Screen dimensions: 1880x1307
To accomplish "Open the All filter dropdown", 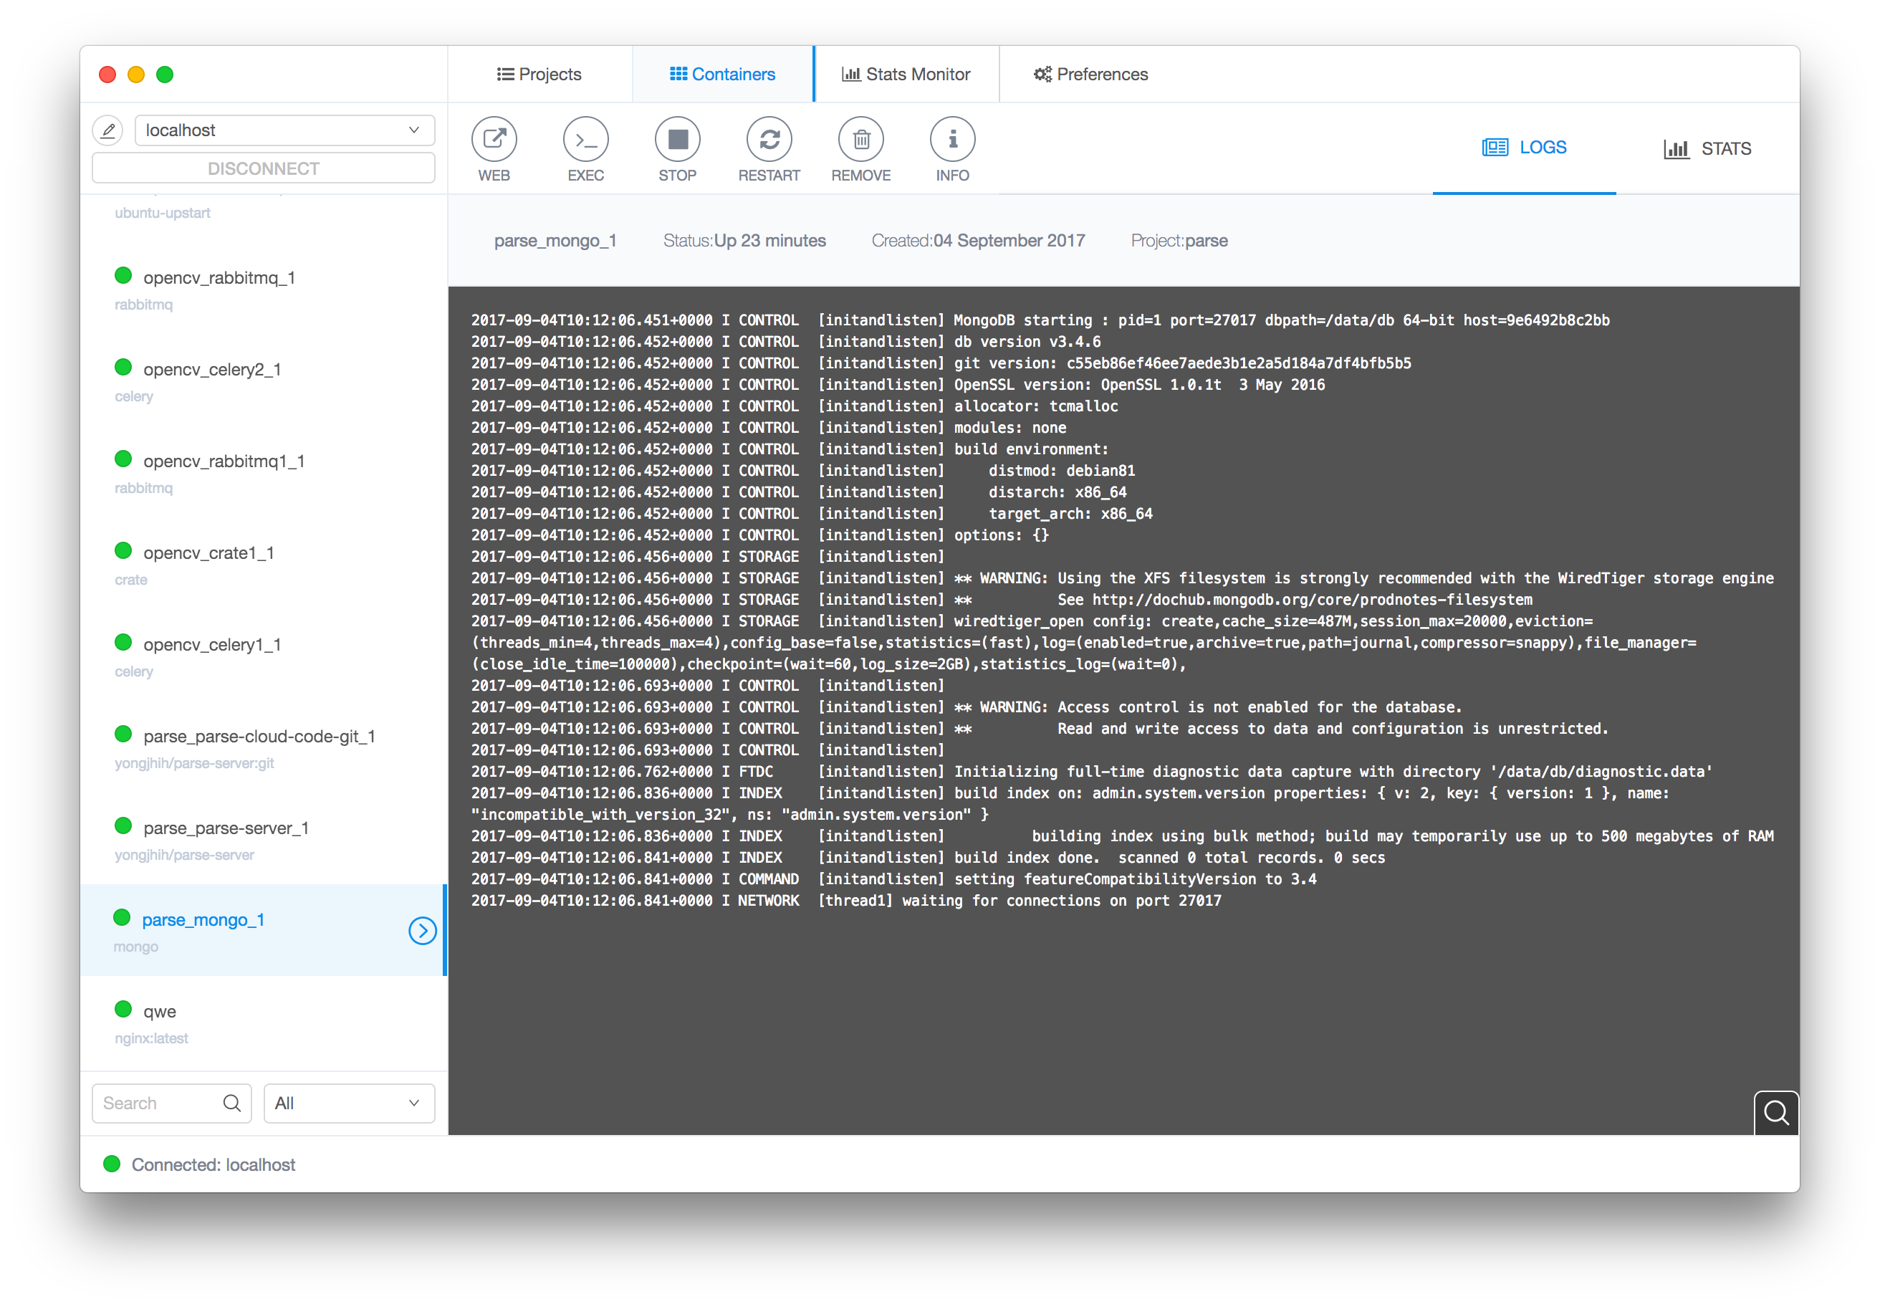I will click(x=349, y=1103).
